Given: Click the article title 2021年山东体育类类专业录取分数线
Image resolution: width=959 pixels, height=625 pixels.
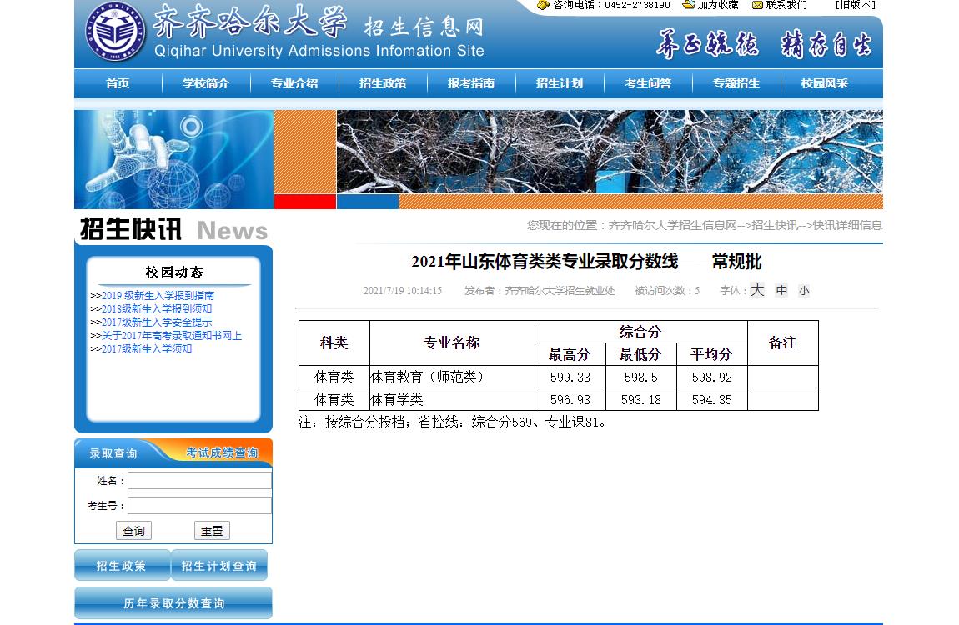Looking at the screenshot, I should (x=586, y=262).
